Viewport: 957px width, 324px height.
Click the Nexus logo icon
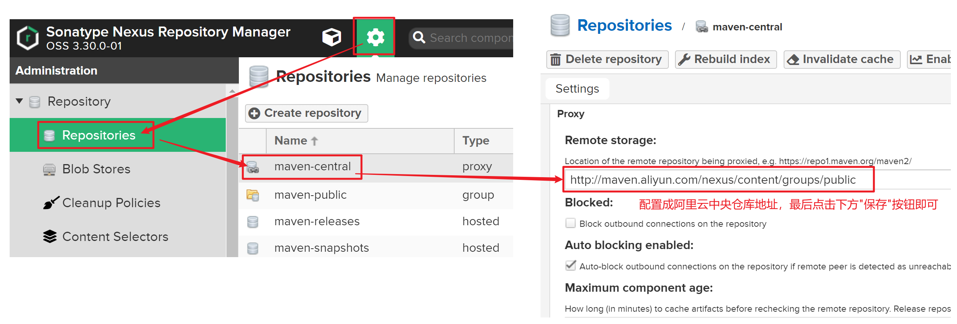click(28, 38)
